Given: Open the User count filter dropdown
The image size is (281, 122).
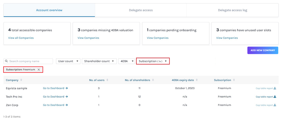Looking at the screenshot, I should coord(68,61).
